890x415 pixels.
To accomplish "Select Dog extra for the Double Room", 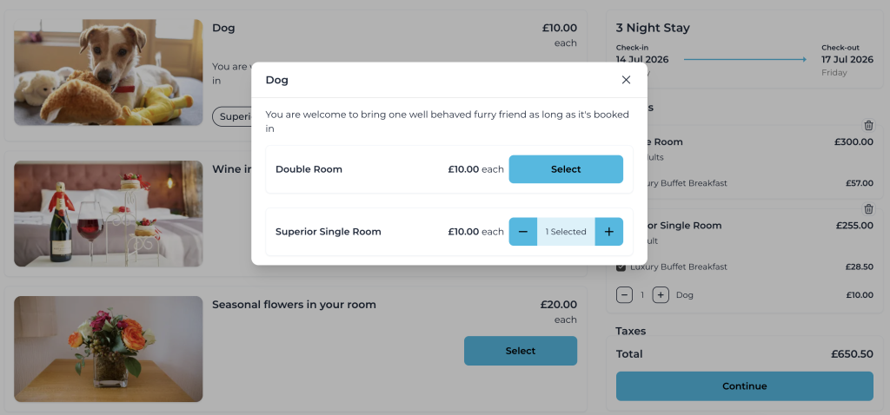I will point(565,169).
